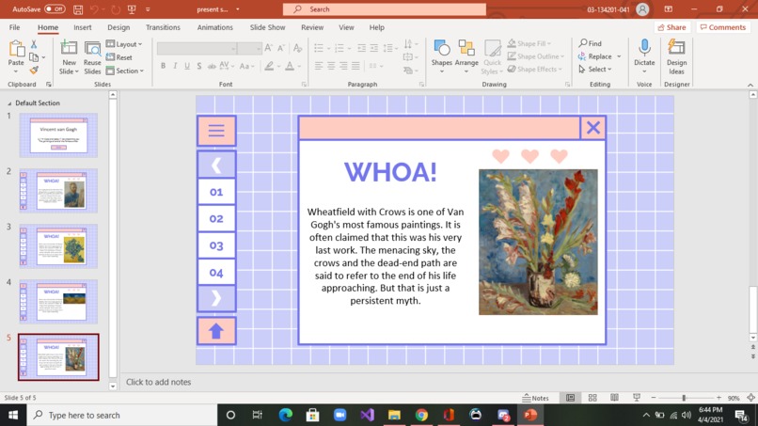Toggle text Shadow formatting
The image size is (758, 426).
click(x=199, y=66)
